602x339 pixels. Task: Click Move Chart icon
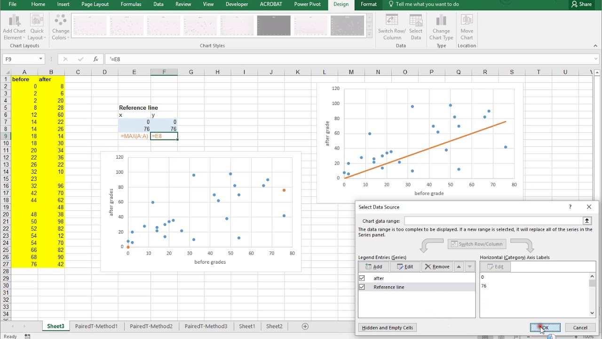(x=467, y=27)
